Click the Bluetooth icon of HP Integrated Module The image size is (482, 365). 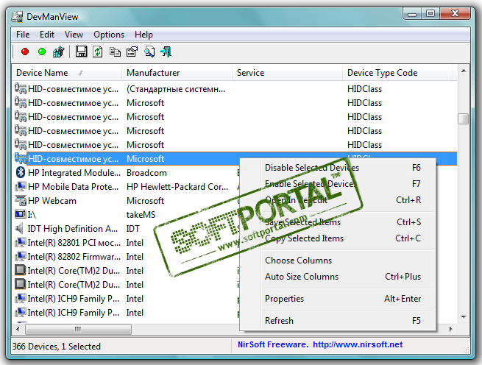(x=21, y=172)
